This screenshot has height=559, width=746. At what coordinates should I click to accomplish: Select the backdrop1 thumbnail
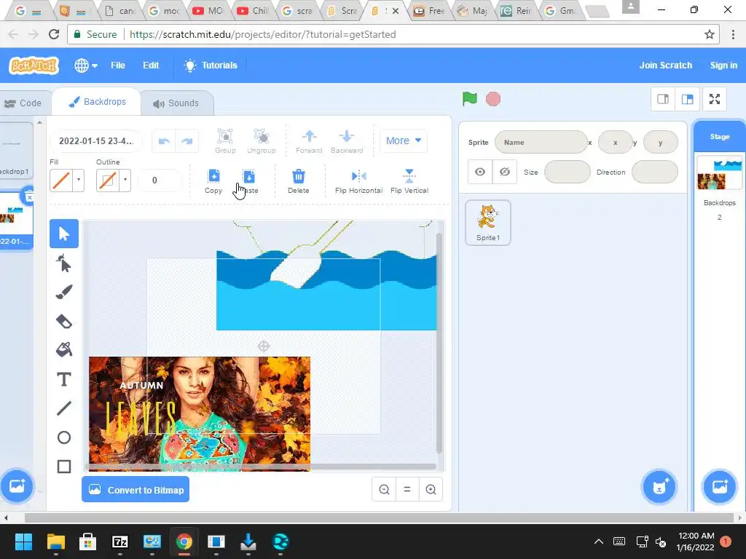(15, 150)
